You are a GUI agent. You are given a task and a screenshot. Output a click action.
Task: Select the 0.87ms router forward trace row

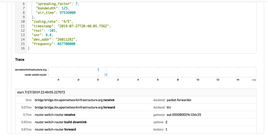tap(136, 129)
